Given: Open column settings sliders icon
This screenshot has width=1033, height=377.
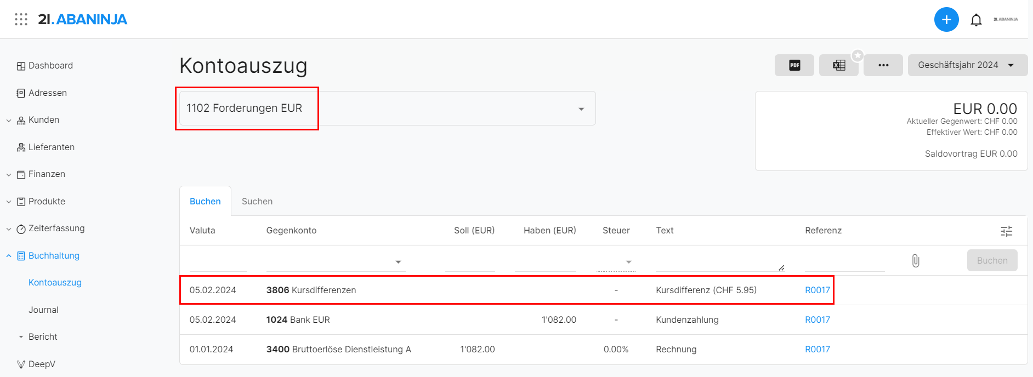Looking at the screenshot, I should tap(1007, 231).
